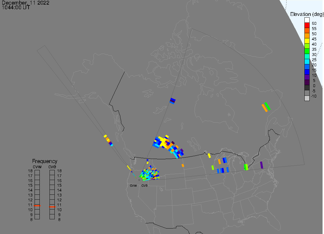Click the purple echo bar near the East Coast
Viewport: 324px width, 234px height.
(262, 165)
